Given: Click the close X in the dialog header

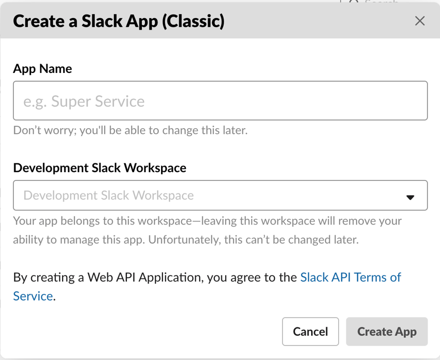Looking at the screenshot, I should (420, 21).
